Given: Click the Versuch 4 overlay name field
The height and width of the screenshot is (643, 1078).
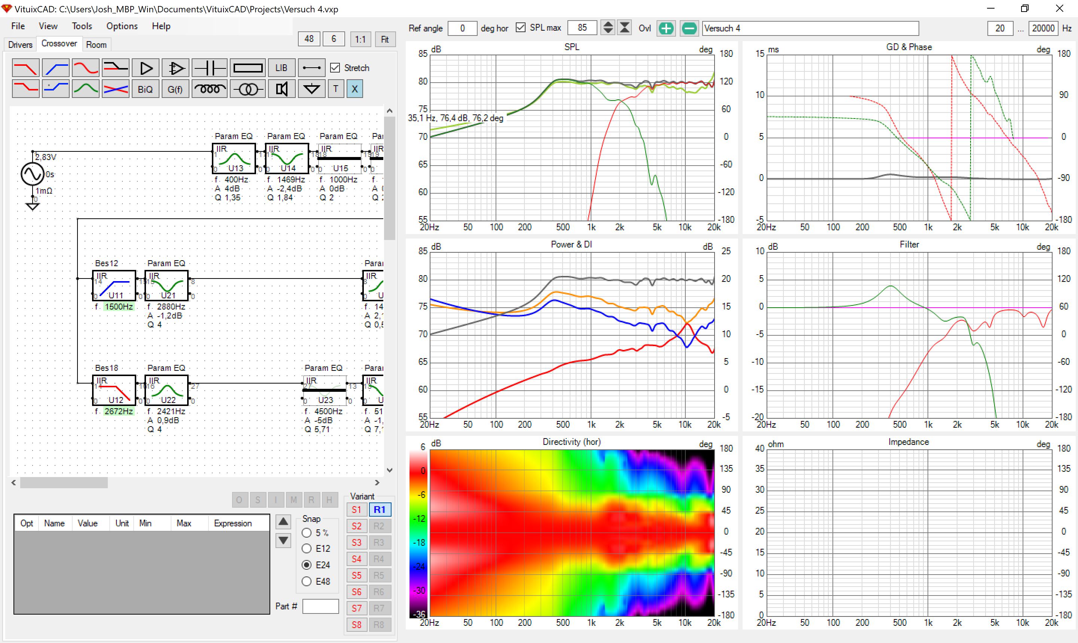Looking at the screenshot, I should [x=810, y=28].
